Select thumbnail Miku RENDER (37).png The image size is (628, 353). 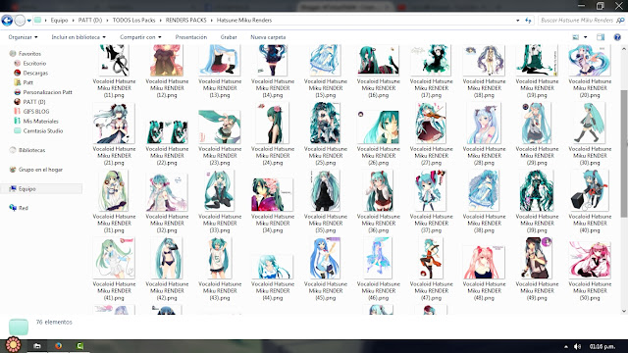coord(431,191)
